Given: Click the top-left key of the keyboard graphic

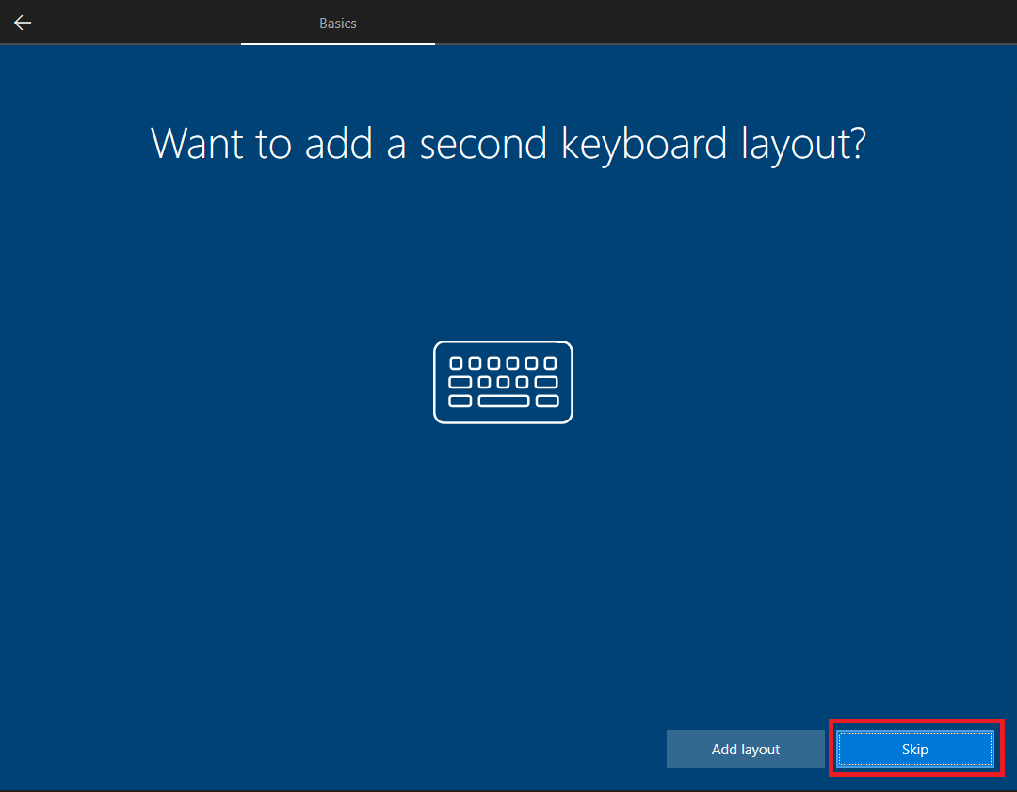Looking at the screenshot, I should pos(456,363).
